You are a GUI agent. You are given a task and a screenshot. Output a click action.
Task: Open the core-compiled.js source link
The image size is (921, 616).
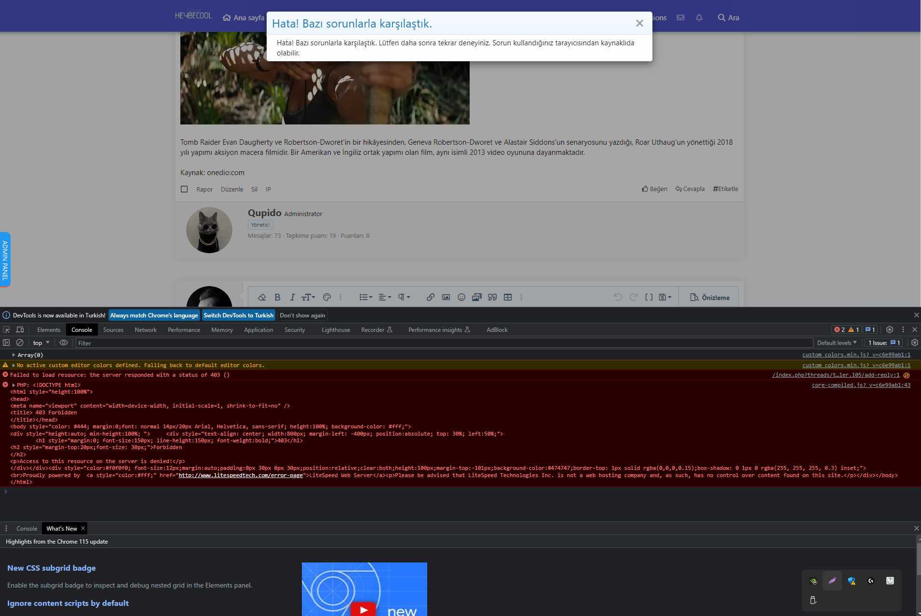pyautogui.click(x=861, y=385)
